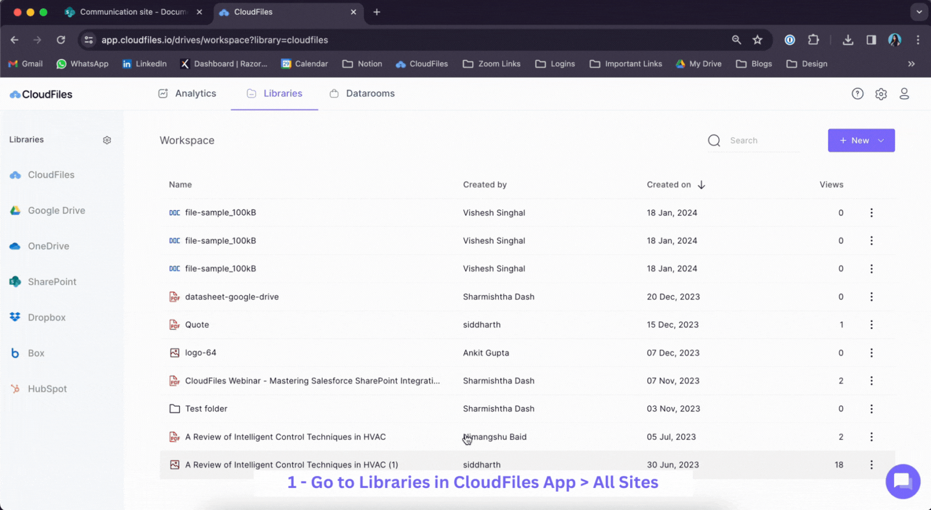This screenshot has width=931, height=510.
Task: Open the datasheet-google-drive file
Action: point(232,296)
